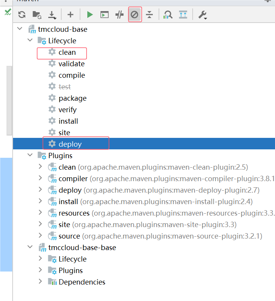Click the wrench Maven Settings icon
This screenshot has width=275, height=301.
[x=202, y=15]
